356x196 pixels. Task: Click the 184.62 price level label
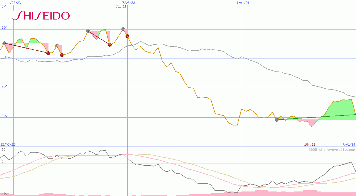(309, 144)
